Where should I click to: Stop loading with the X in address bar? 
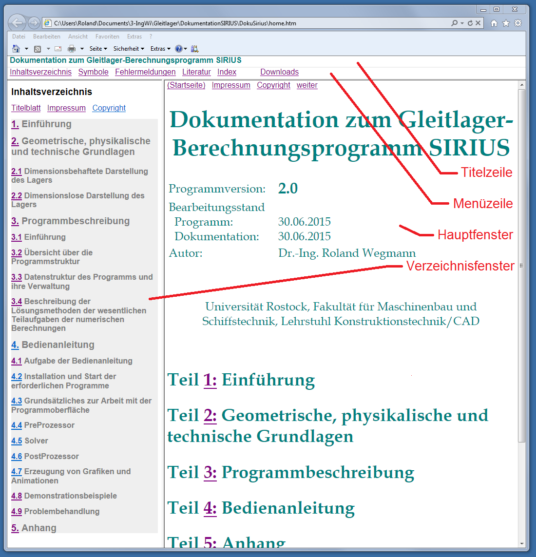click(x=478, y=23)
